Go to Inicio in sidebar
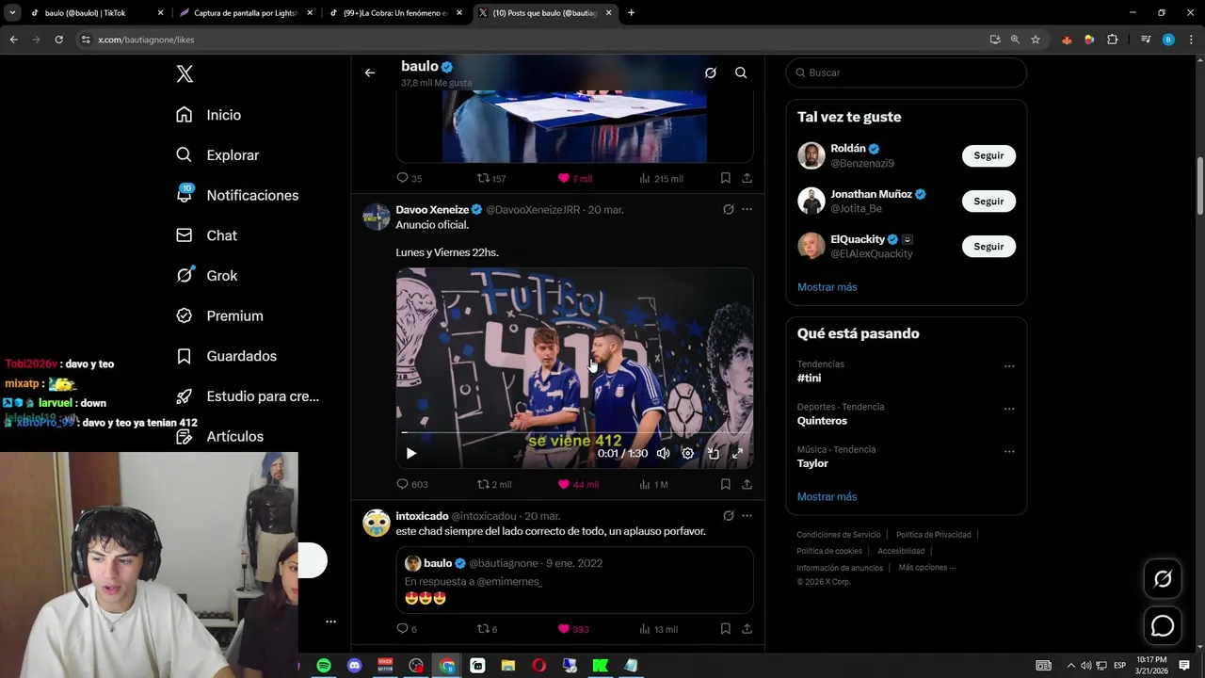Screen dimensions: 1205x678 point(209,115)
